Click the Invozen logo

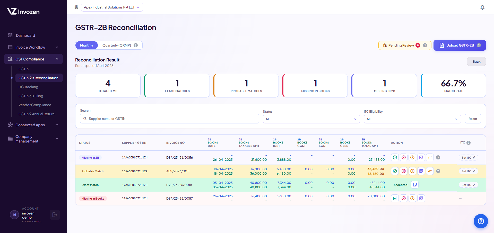[23, 11]
